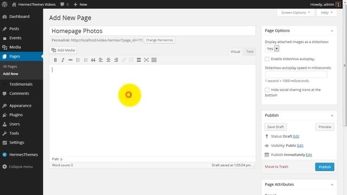
Task: Enable slideshow autoplay checkbox
Action: point(267,59)
